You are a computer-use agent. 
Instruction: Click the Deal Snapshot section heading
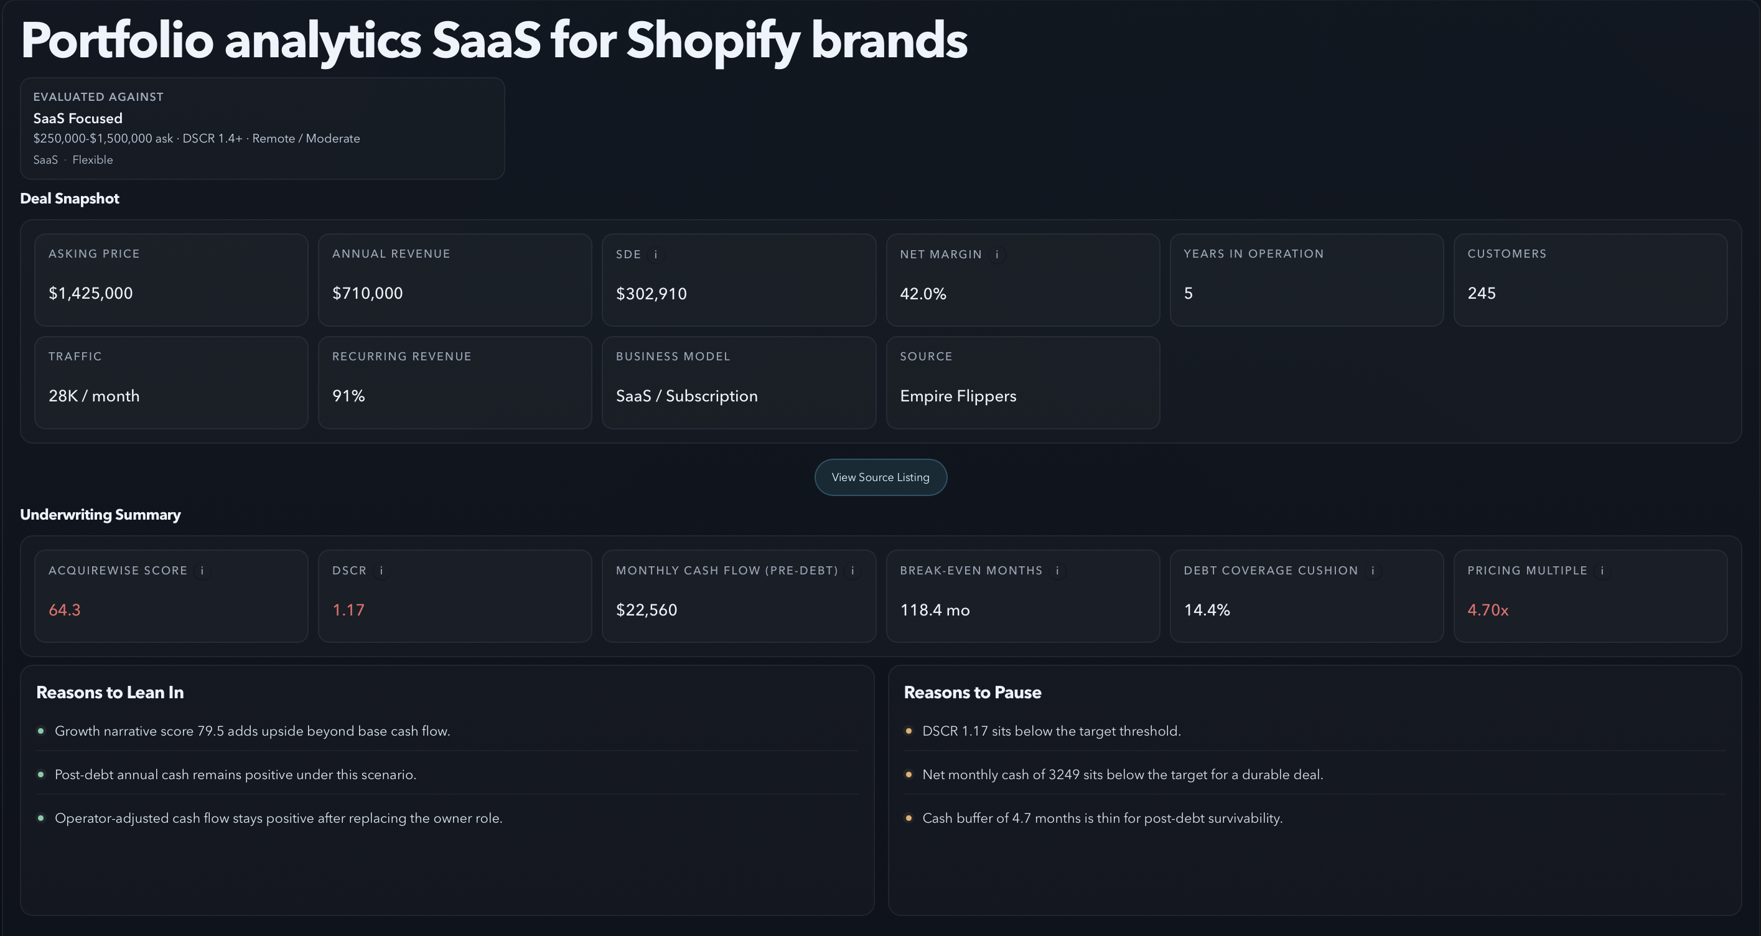(70, 199)
